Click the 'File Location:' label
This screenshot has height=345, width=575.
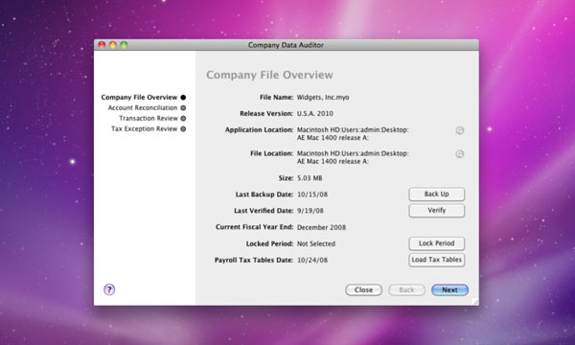click(x=272, y=153)
